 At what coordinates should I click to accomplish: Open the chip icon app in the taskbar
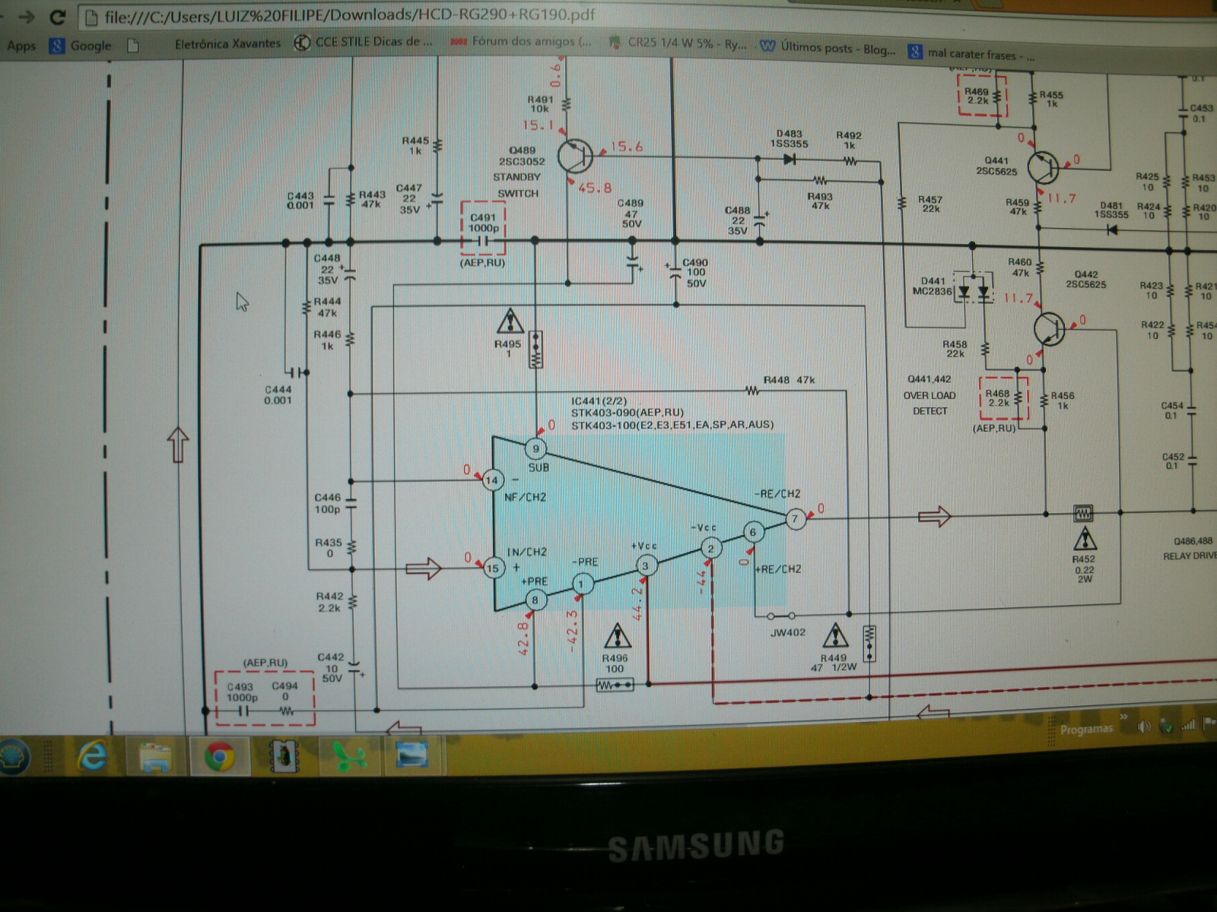click(285, 756)
